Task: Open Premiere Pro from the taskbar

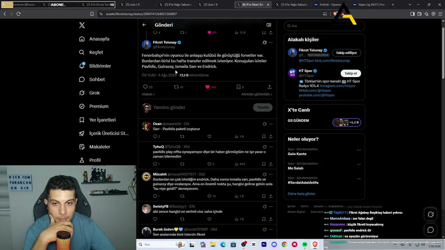Action: [x=264, y=244]
